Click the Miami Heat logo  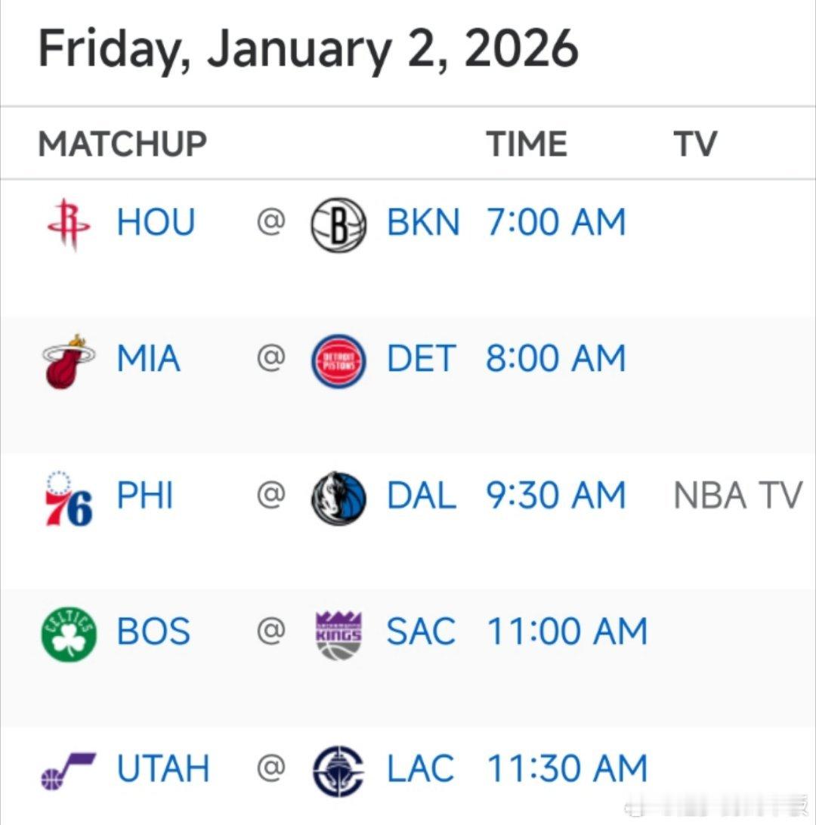69,361
